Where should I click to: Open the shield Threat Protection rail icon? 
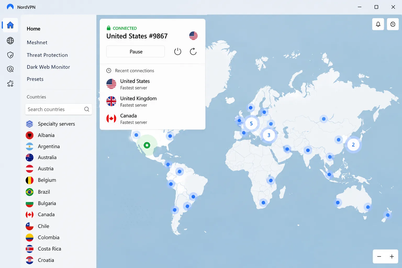(x=10, y=55)
